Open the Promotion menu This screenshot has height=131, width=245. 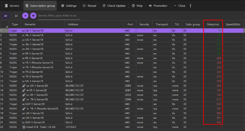point(158,6)
